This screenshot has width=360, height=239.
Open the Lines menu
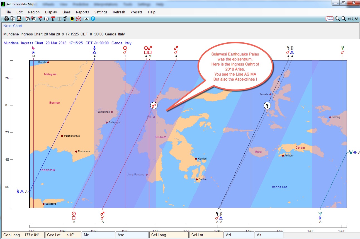tap(66, 12)
